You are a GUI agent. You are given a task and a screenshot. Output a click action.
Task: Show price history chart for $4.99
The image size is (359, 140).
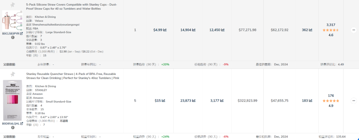click(165, 30)
